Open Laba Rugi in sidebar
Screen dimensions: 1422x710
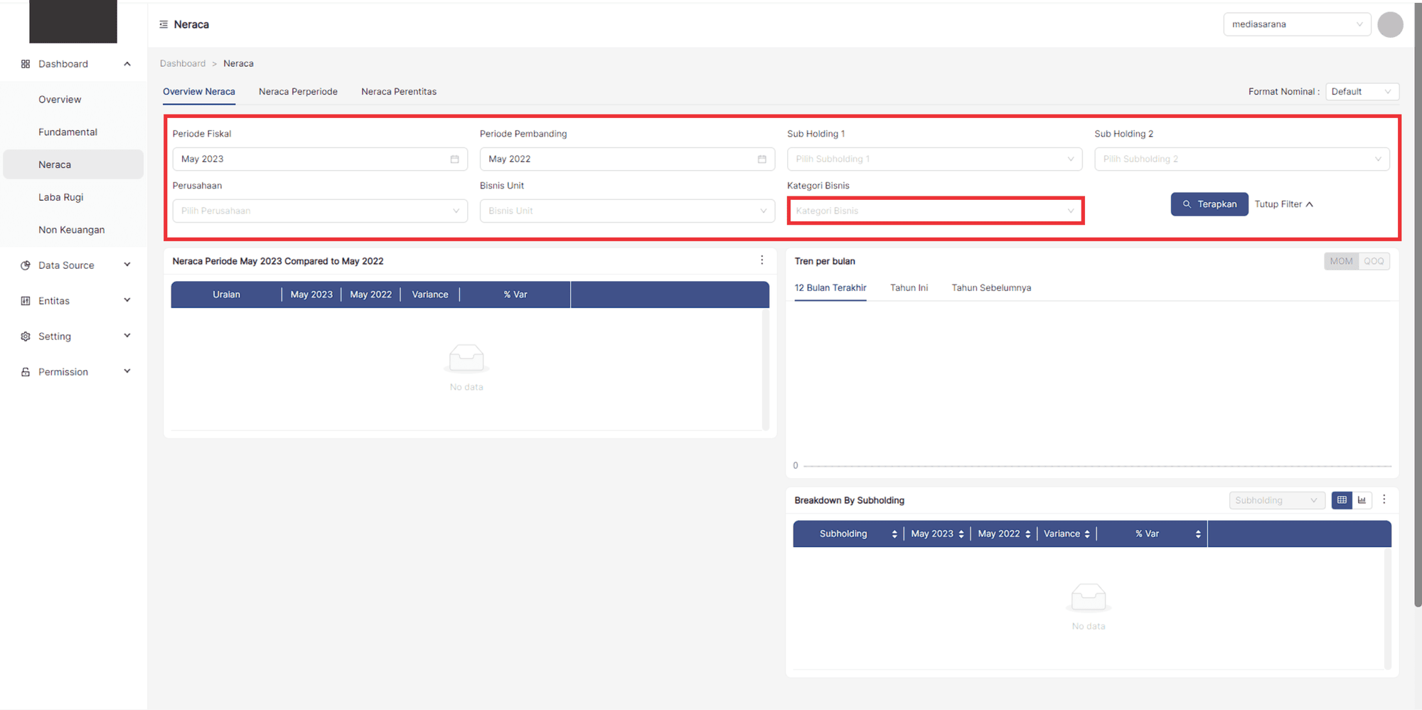click(61, 197)
